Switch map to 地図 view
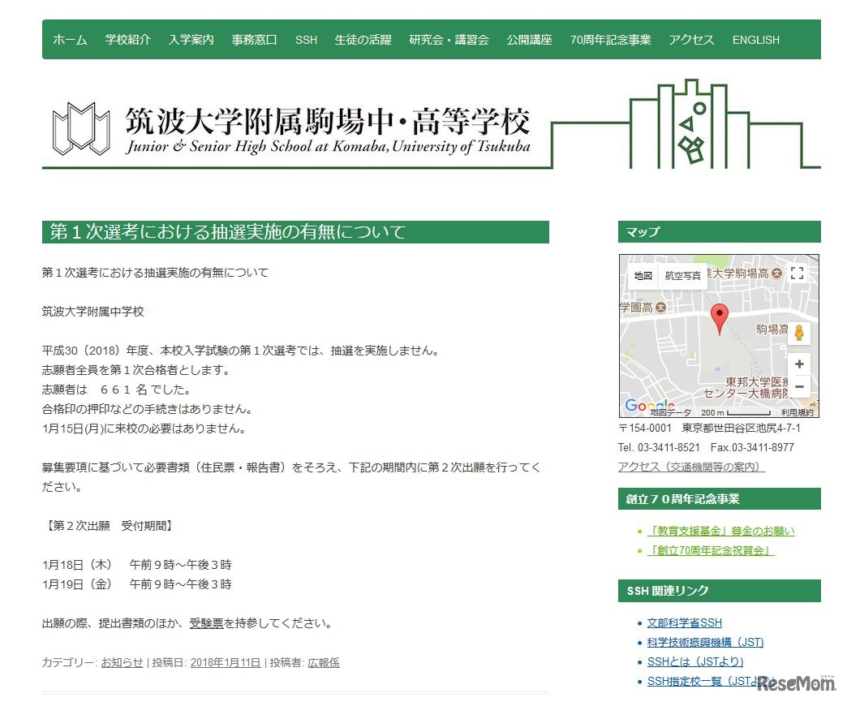The width and height of the screenshot is (847, 702). pyautogui.click(x=643, y=276)
